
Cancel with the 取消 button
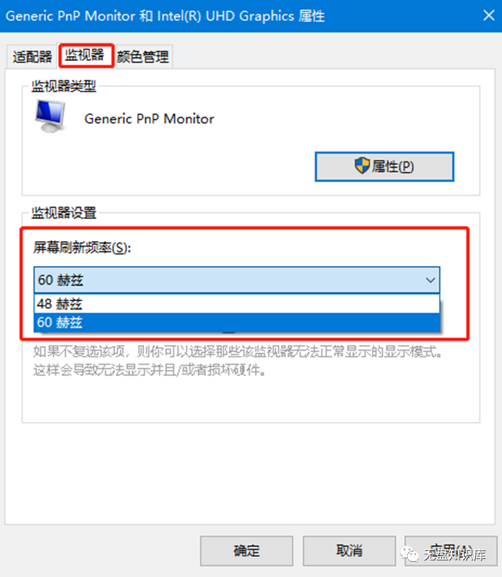[349, 551]
